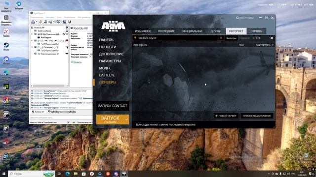Viewport: 316px width, 177px height.
Task: Open the Официальные servers tab
Action: [192, 31]
